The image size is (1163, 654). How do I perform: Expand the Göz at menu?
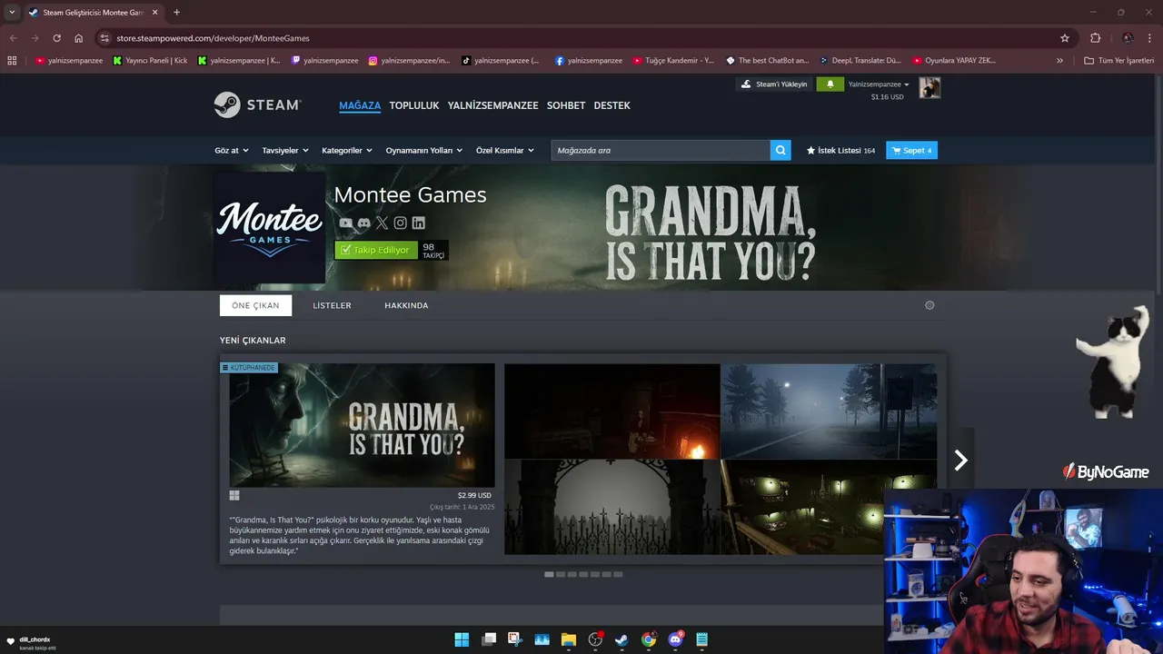232,150
